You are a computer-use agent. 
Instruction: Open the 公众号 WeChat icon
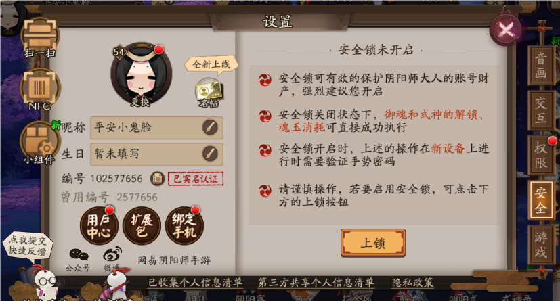click(79, 260)
